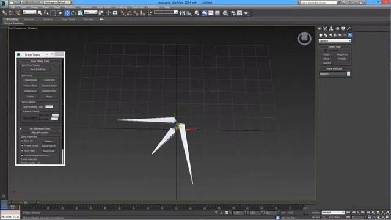Toggle the Angle Snap icon
The height and width of the screenshot is (220, 391).
[130, 13]
